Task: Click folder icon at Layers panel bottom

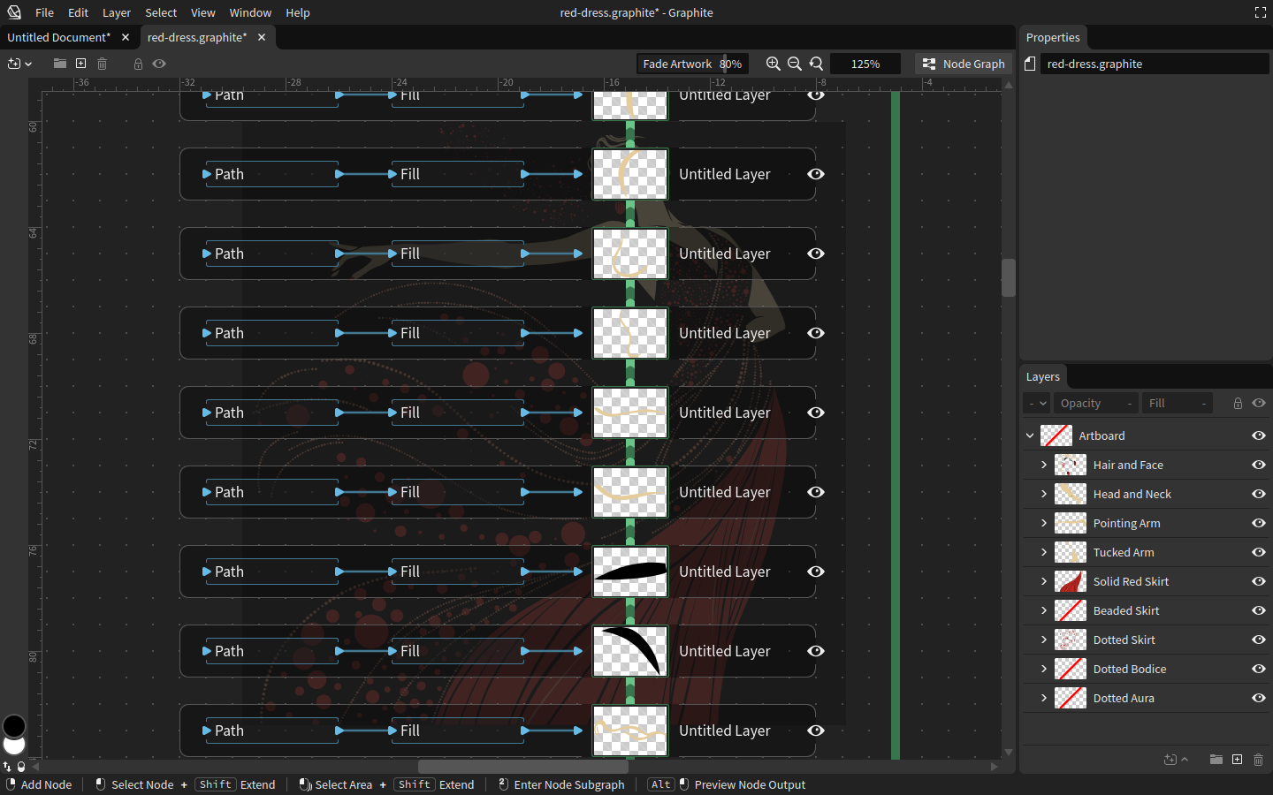Action: 1216,760
